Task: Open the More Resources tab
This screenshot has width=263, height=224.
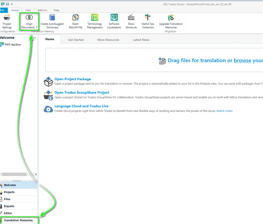Action: point(109,40)
